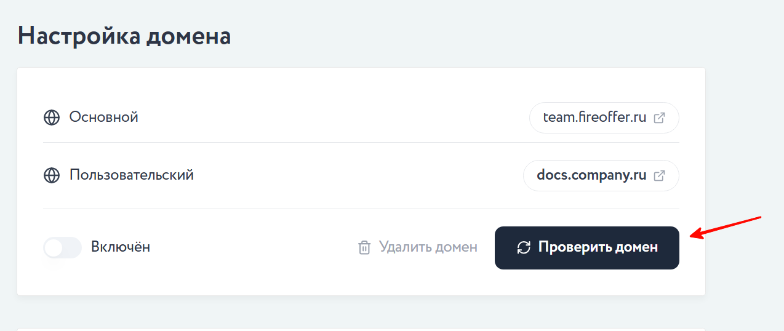Open external link icon for team.fireoffer.ru

(659, 118)
